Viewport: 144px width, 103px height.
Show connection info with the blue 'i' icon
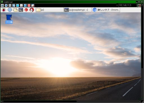tap(25, 6)
